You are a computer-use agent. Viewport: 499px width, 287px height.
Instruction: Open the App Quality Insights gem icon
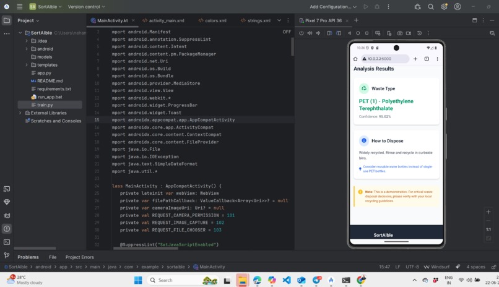tap(7, 202)
